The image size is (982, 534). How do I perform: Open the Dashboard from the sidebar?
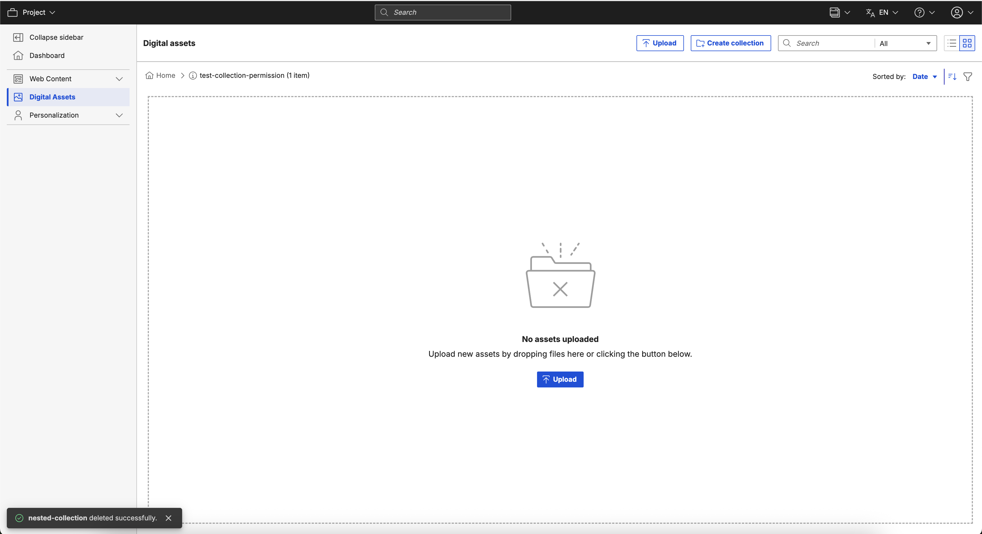click(47, 55)
